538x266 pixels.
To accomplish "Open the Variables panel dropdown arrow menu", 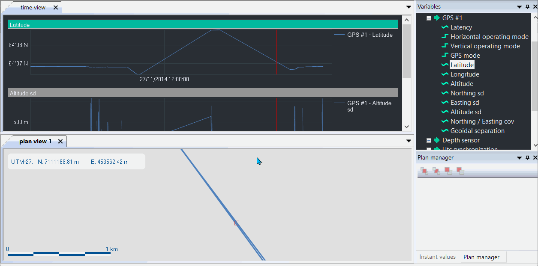I will point(520,7).
